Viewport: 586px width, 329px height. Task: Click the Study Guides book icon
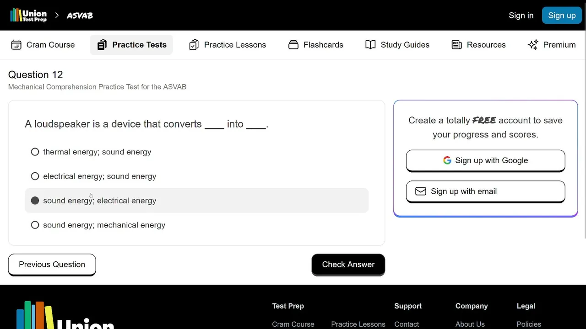point(370,45)
